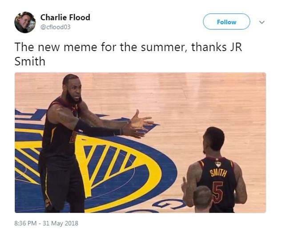
Task: Open the @cflood03 handle link
Action: point(56,27)
